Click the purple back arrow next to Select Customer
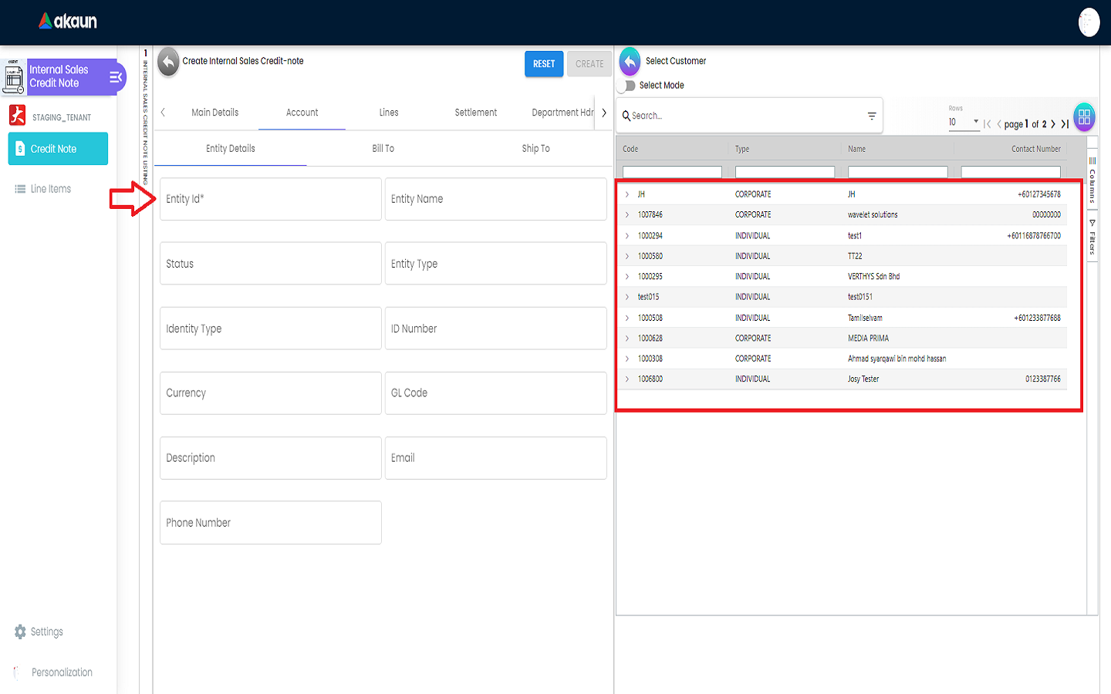The height and width of the screenshot is (694, 1111). [x=630, y=62]
